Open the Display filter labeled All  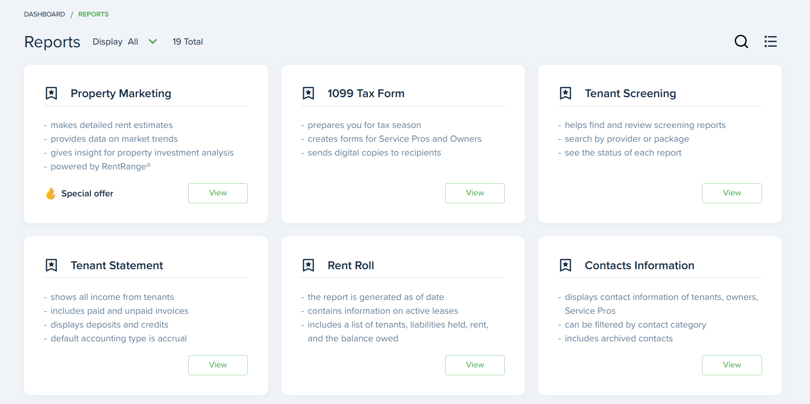(x=133, y=41)
